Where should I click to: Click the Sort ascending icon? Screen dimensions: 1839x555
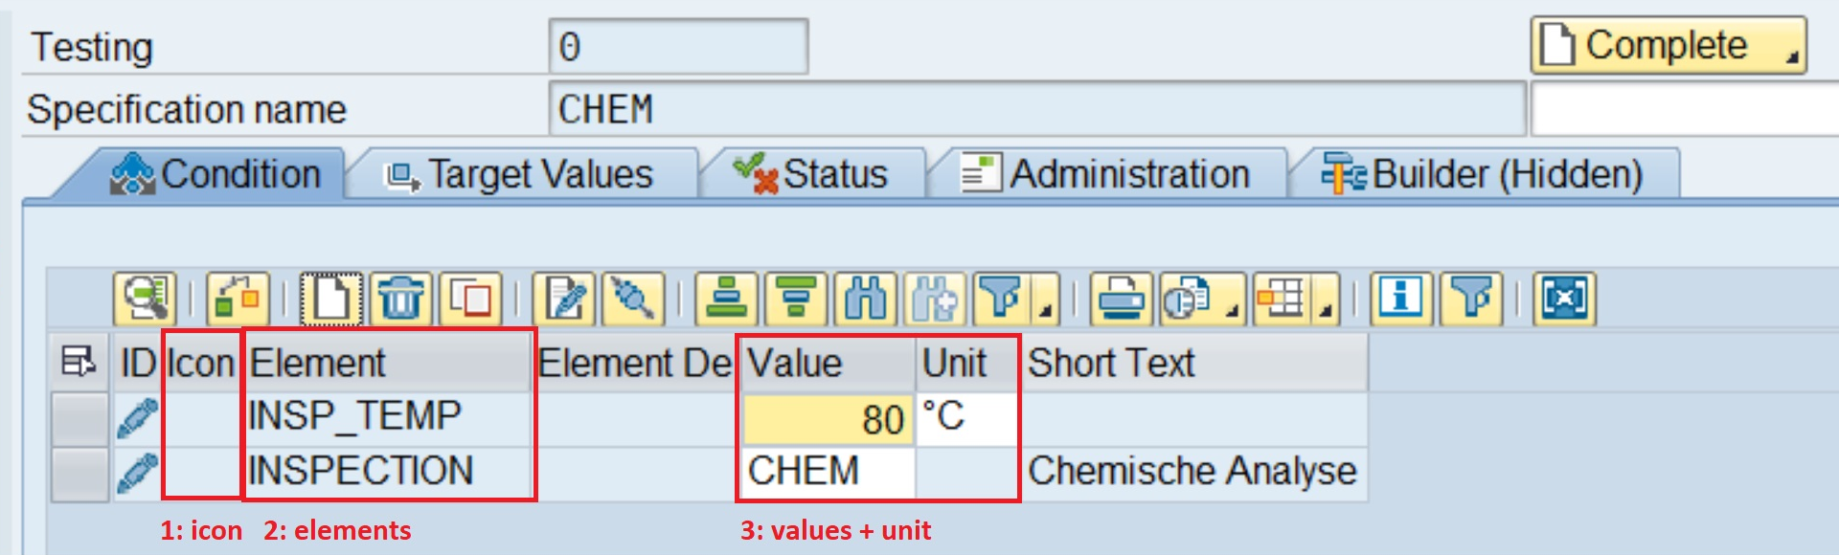[x=726, y=300]
